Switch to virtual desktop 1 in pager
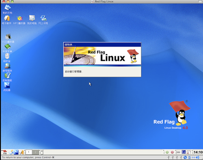This screenshot has height=160, width=203. [x=29, y=152]
